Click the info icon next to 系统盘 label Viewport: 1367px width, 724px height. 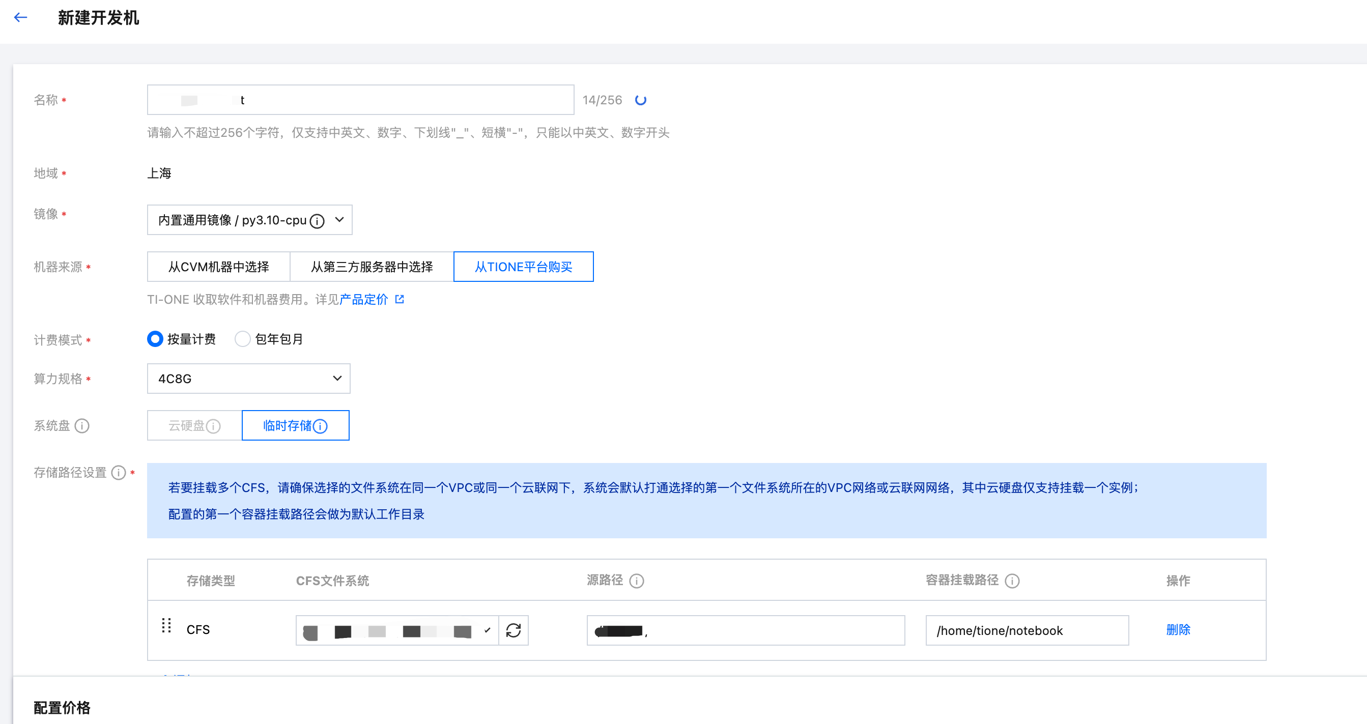point(82,426)
